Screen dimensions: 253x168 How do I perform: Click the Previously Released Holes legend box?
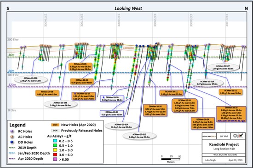[x=55, y=131]
